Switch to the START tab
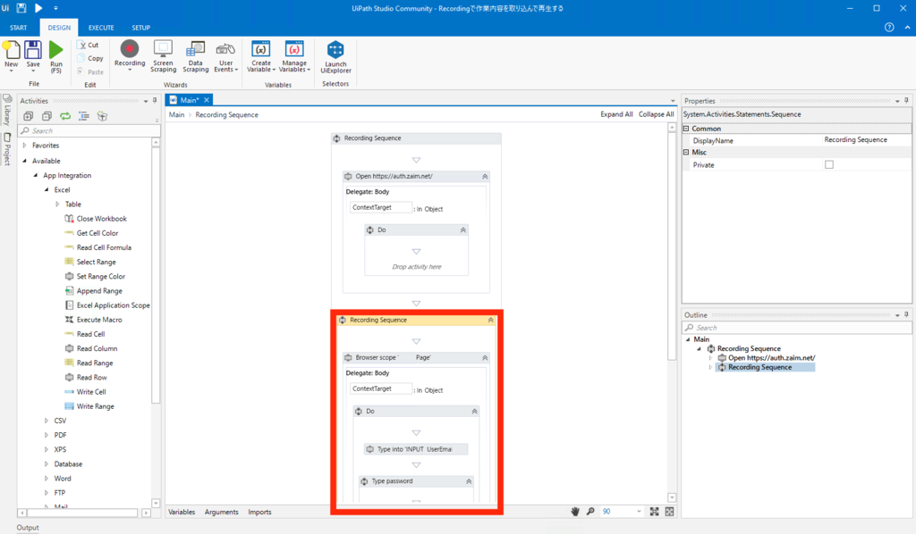The height and width of the screenshot is (534, 916). tap(18, 28)
